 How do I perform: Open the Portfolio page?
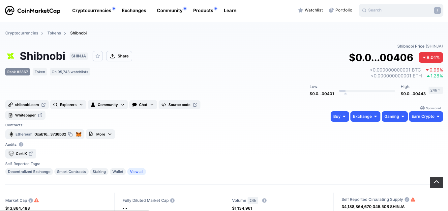(x=341, y=10)
